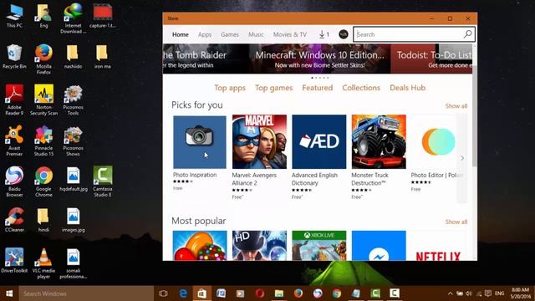Launch Google Chrome desktop shortcut
This screenshot has width=535, height=301.
tap(43, 181)
